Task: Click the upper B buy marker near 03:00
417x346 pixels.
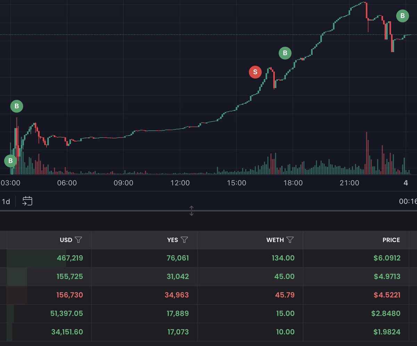Action: pos(17,106)
